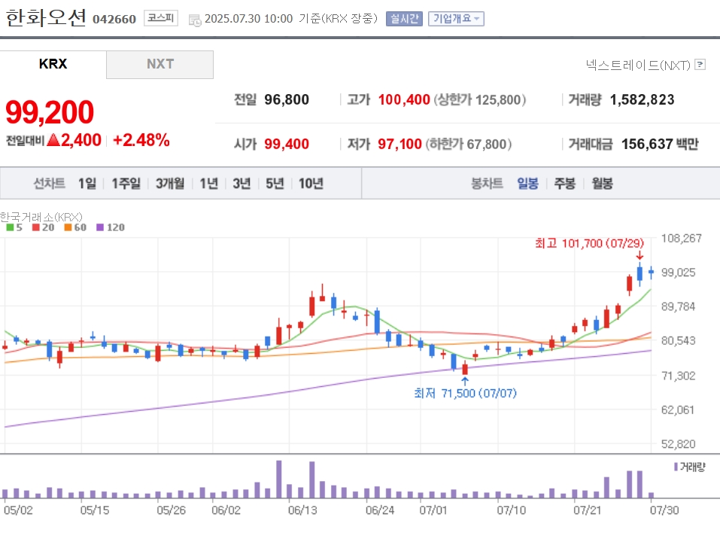Screen dimensions: 720x533
Task: Open the 기업개요 dropdown
Action: [456, 18]
